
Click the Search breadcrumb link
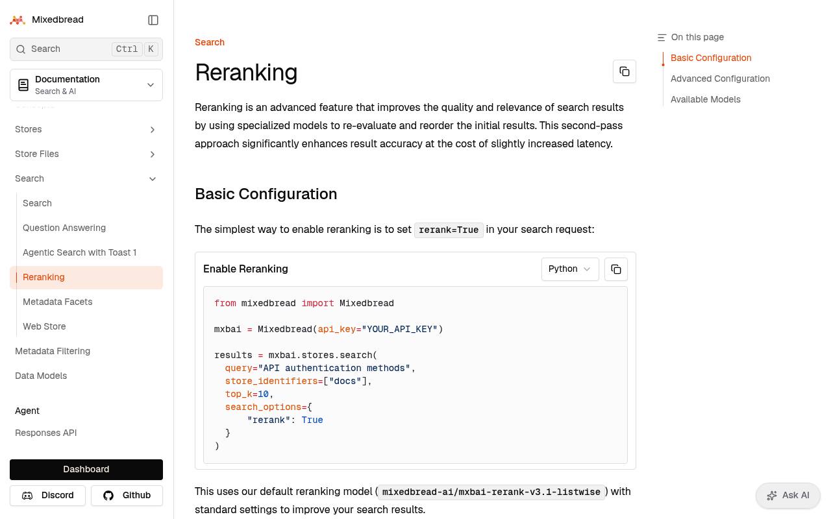point(210,43)
